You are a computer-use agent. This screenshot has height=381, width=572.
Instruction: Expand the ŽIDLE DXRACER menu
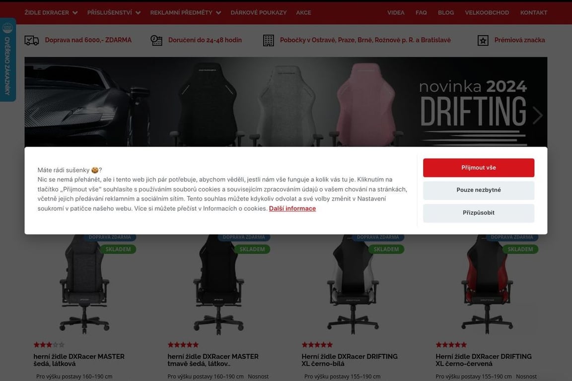coord(51,12)
